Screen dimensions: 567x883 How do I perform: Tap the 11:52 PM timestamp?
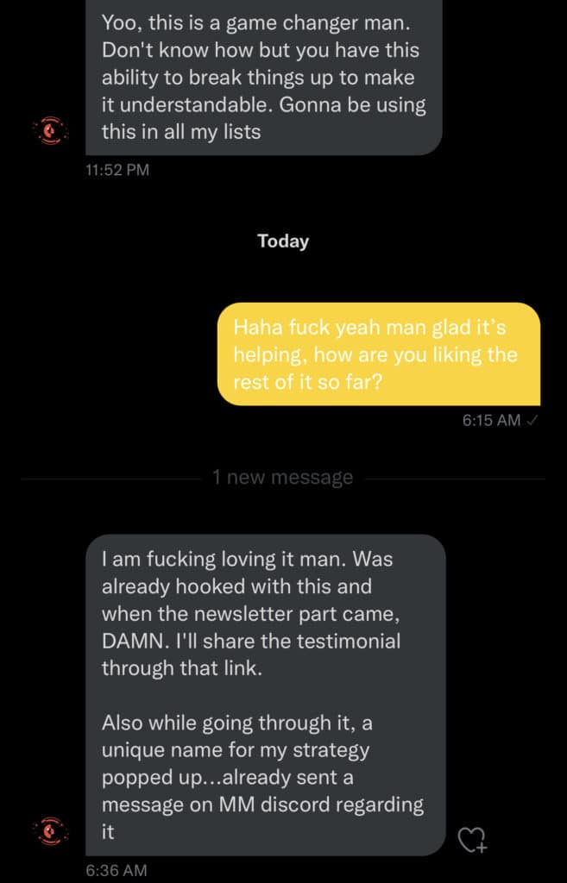(117, 170)
